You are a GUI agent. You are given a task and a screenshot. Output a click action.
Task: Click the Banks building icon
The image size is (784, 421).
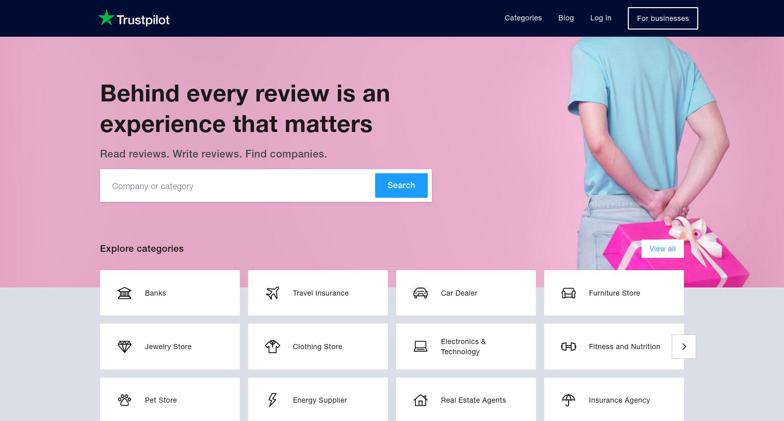tap(125, 293)
